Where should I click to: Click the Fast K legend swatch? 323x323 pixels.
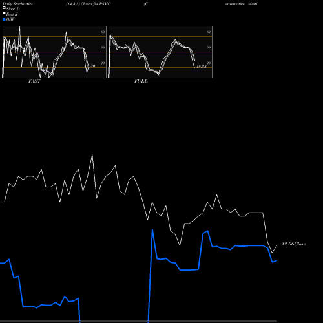click(4, 13)
